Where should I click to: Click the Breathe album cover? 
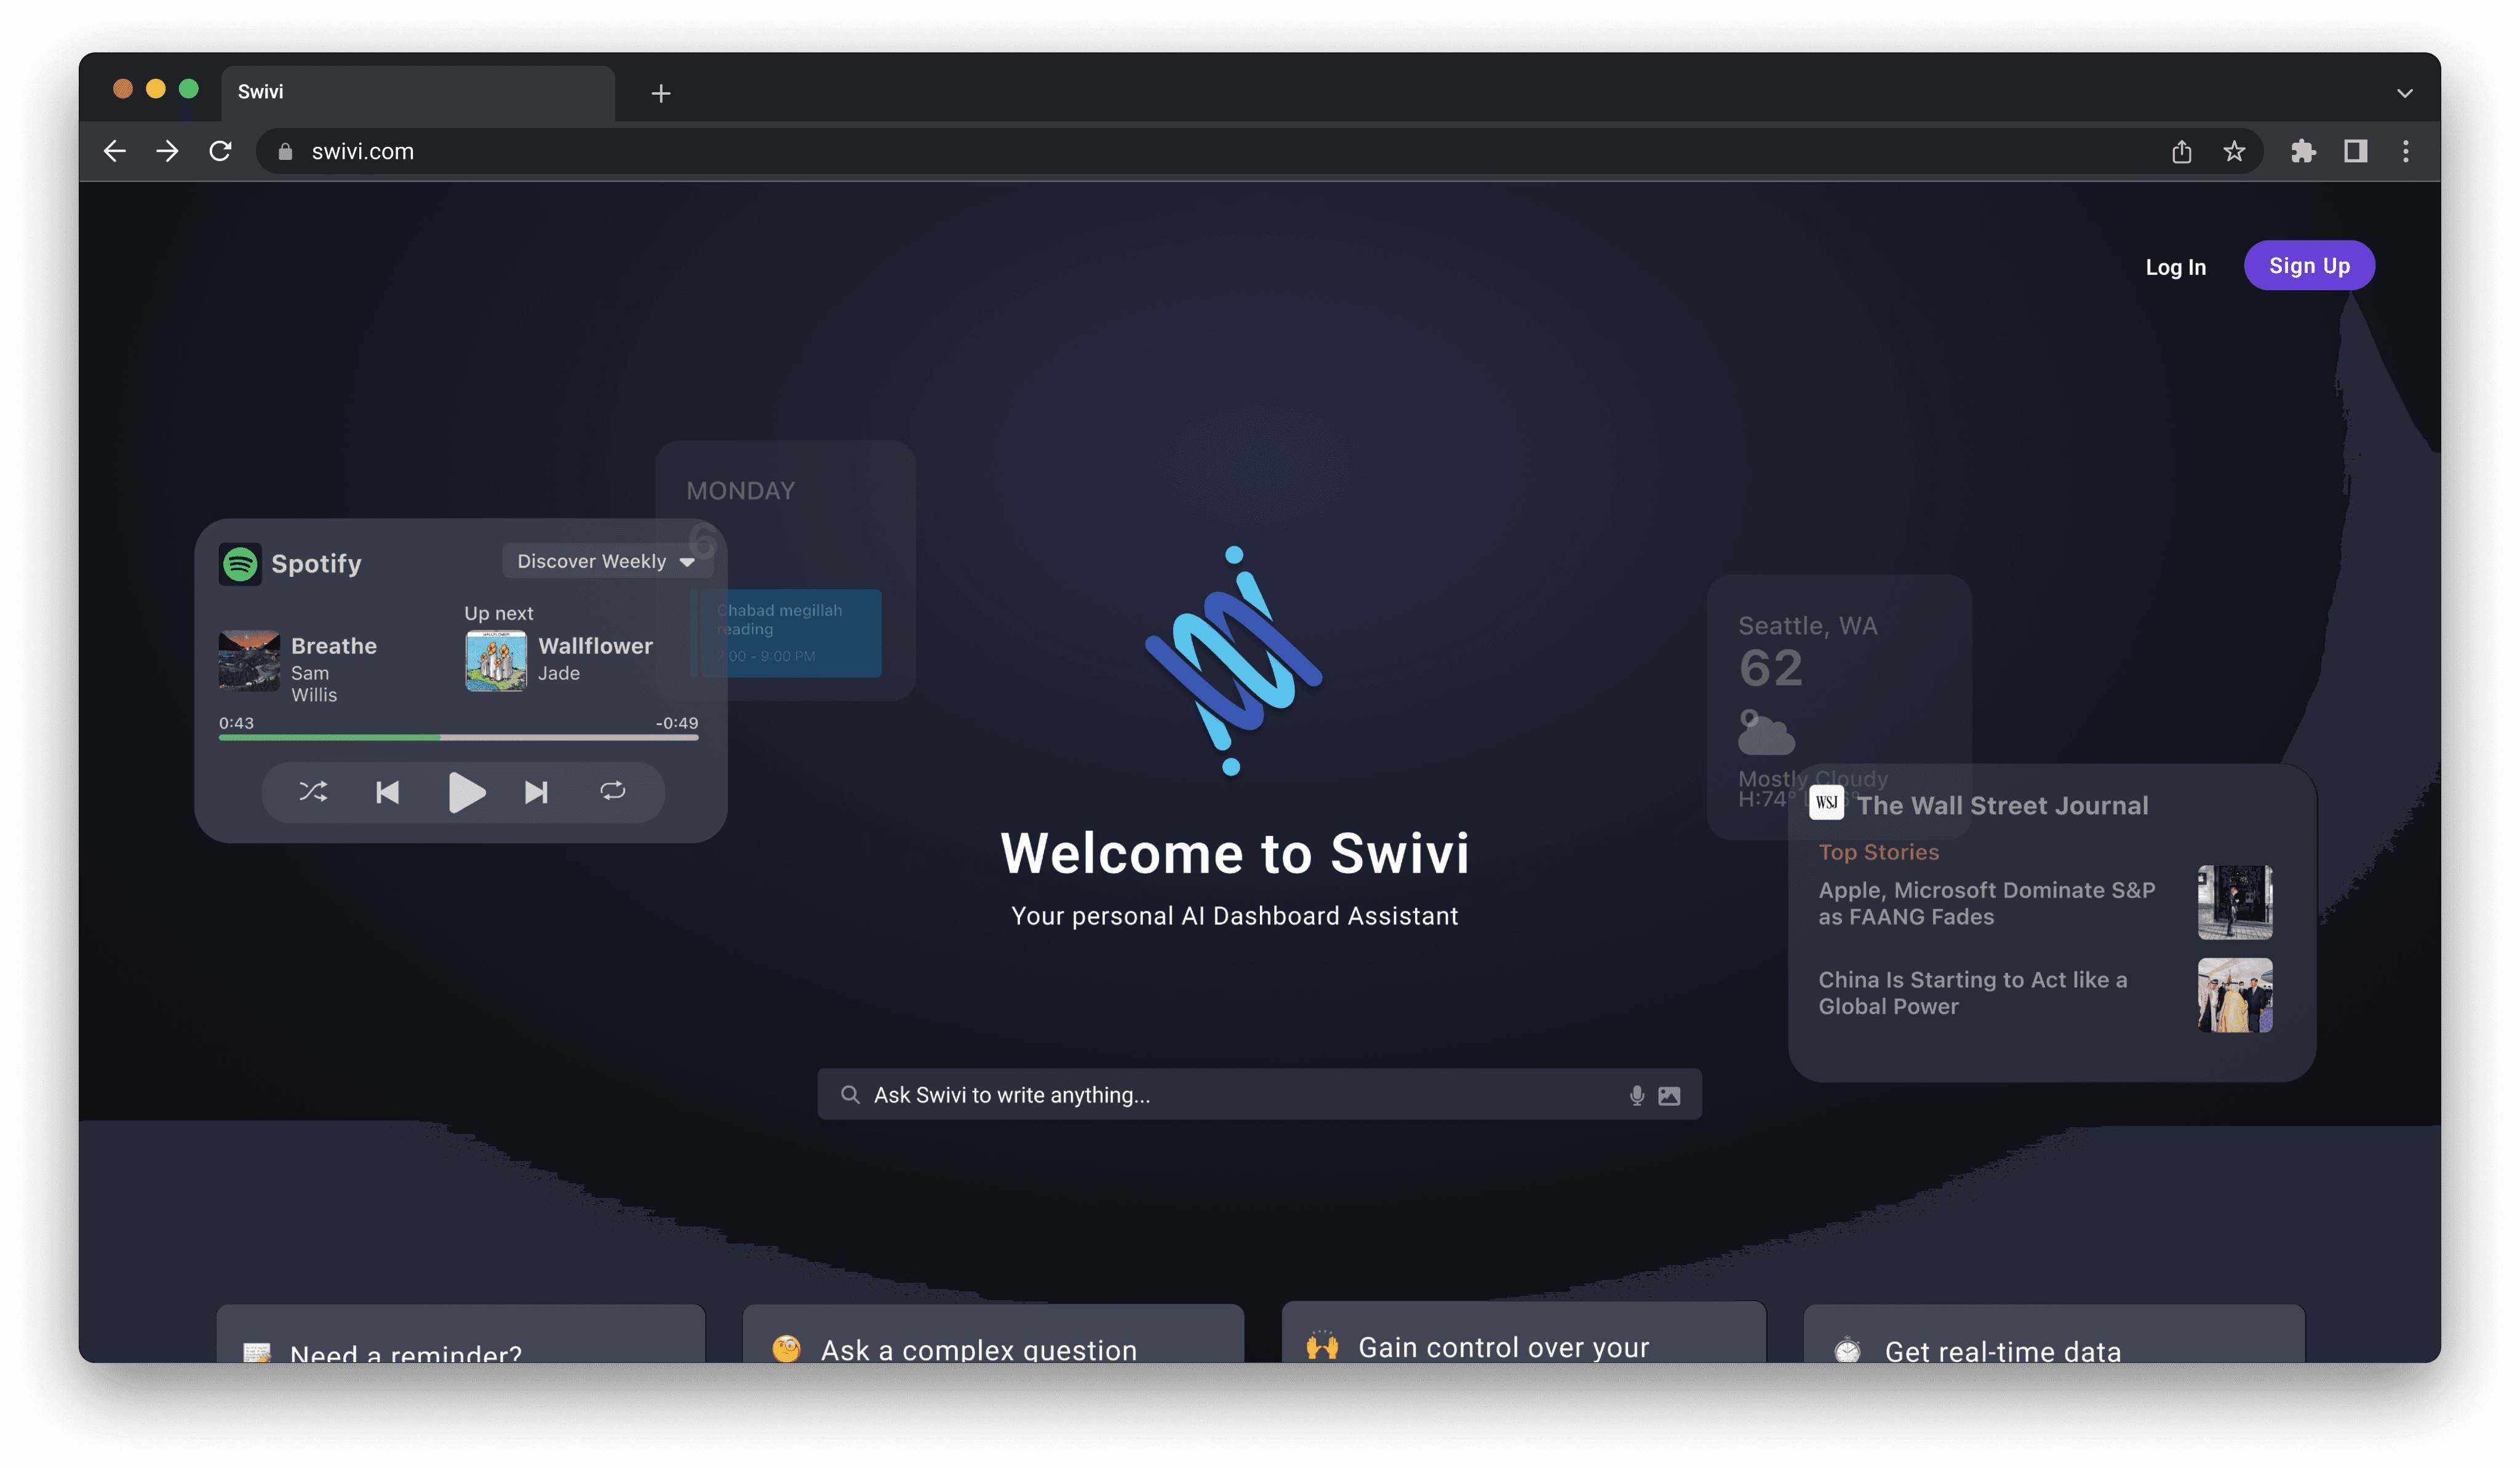tap(249, 661)
